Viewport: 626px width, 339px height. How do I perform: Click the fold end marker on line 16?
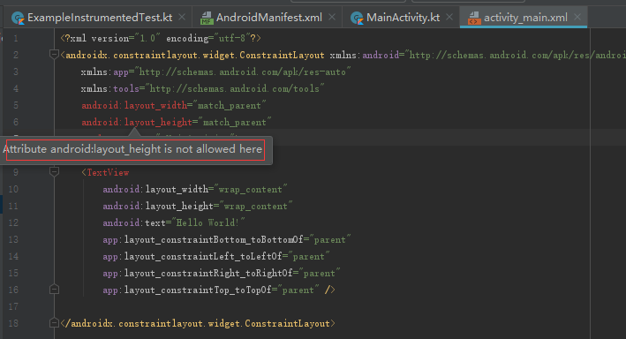point(54,289)
